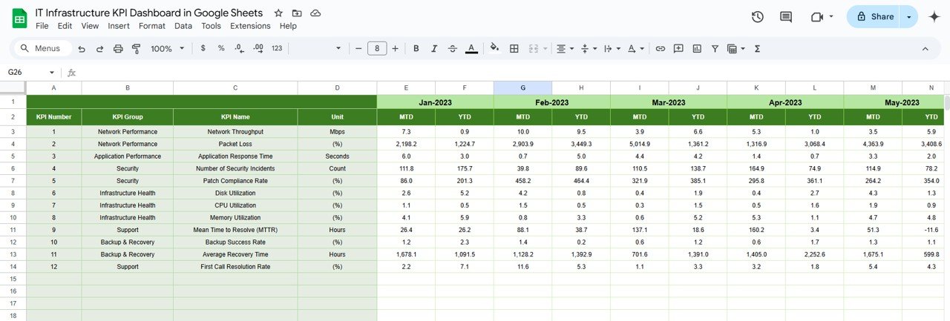Click the font size field
This screenshot has width=950, height=321.
[377, 48]
